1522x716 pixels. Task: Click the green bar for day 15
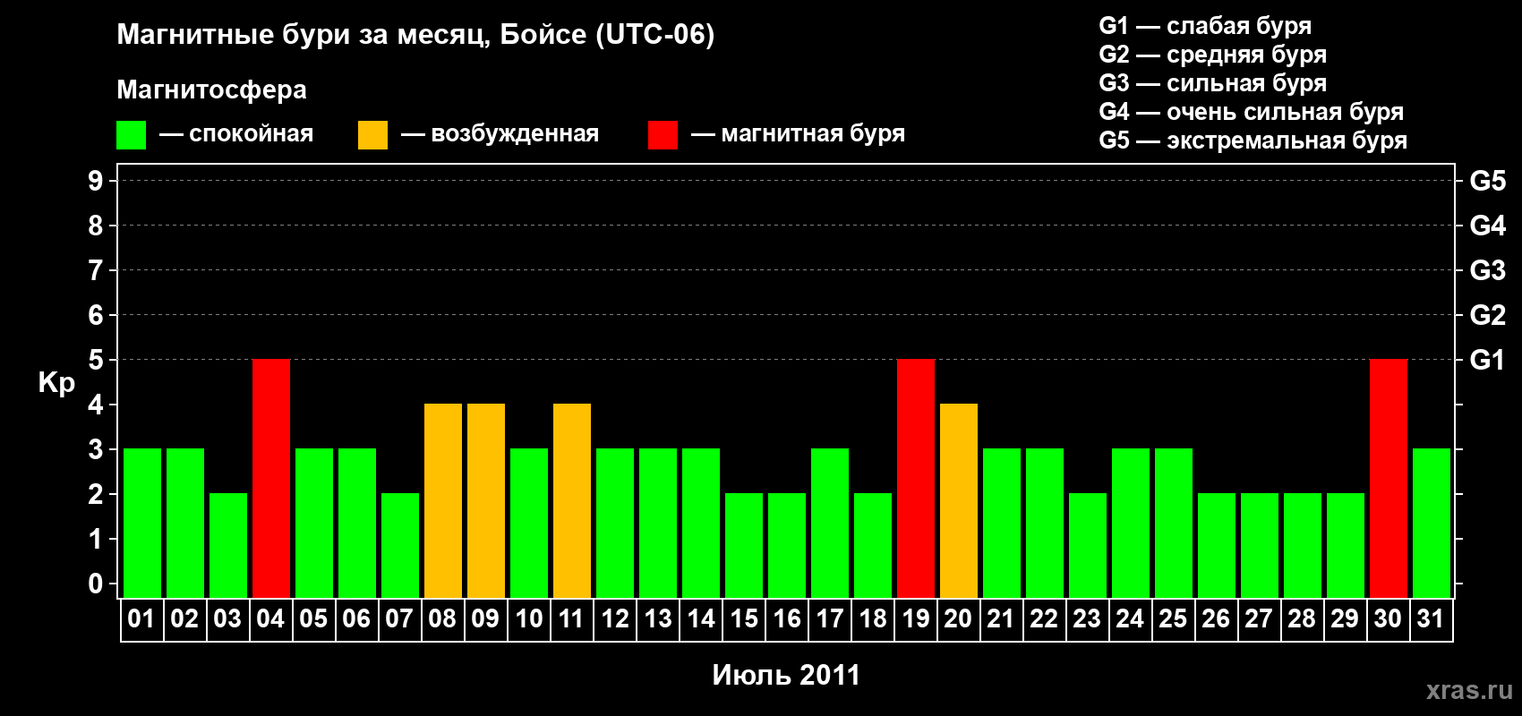click(744, 546)
